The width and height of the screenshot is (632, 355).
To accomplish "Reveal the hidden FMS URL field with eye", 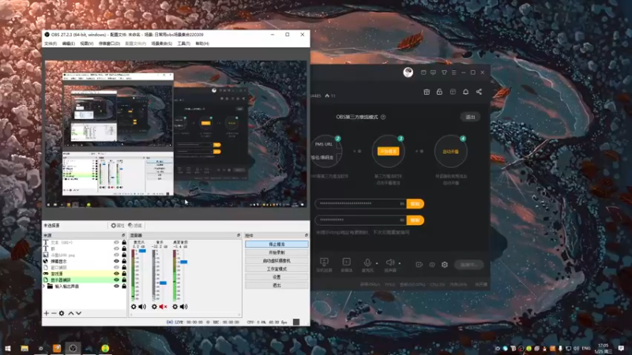I will (x=402, y=204).
